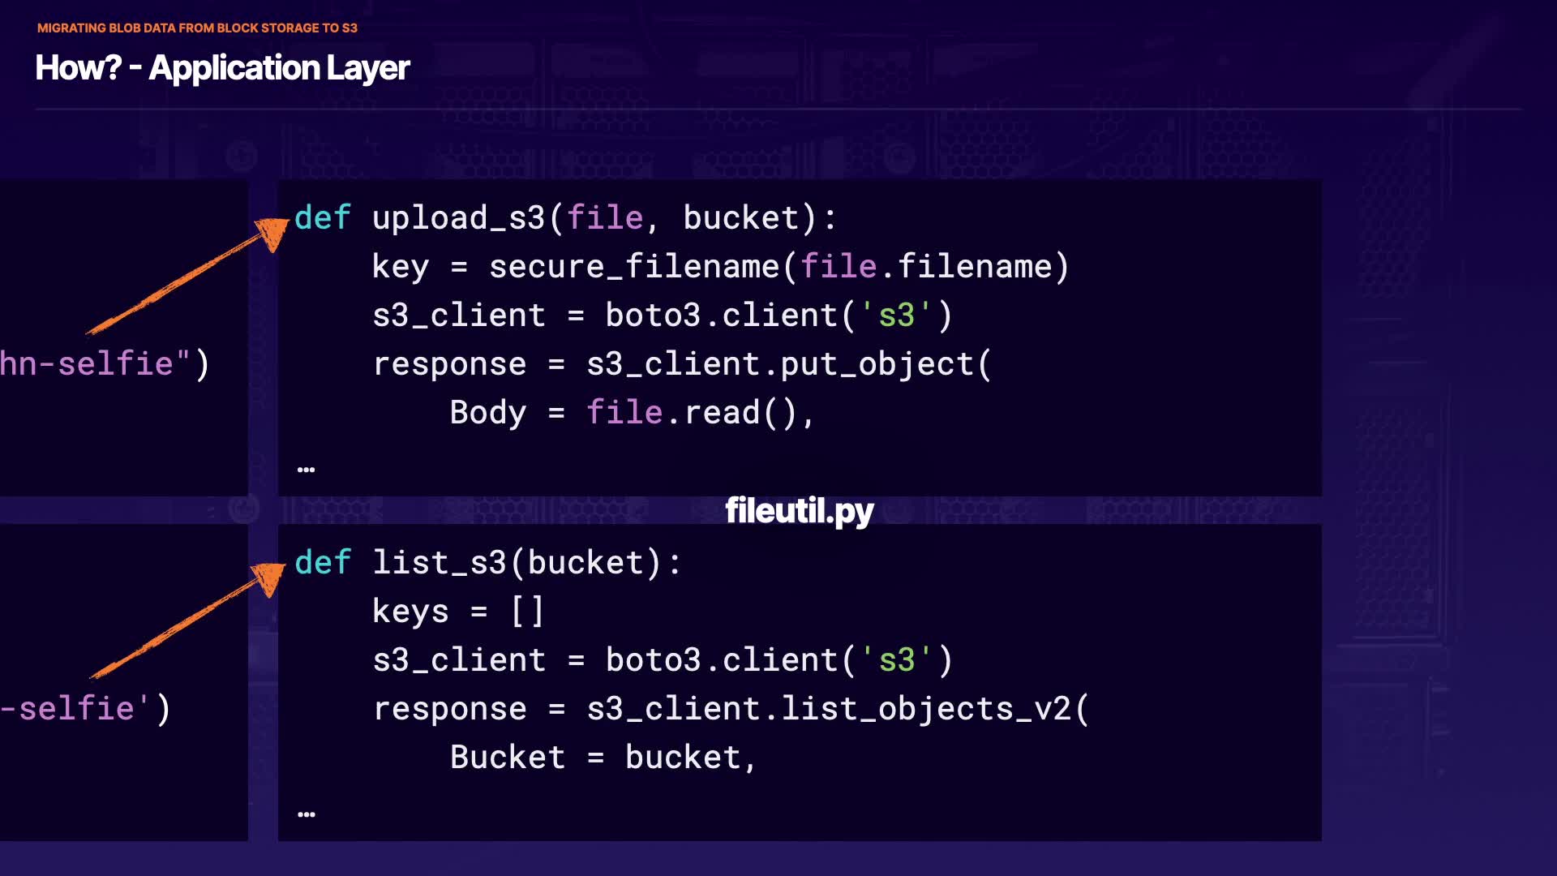Click the 'hn-selfie")' text fragment
The height and width of the screenshot is (876, 1557).
104,364
